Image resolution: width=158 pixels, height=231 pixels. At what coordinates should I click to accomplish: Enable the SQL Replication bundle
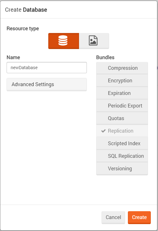pyautogui.click(x=122, y=156)
